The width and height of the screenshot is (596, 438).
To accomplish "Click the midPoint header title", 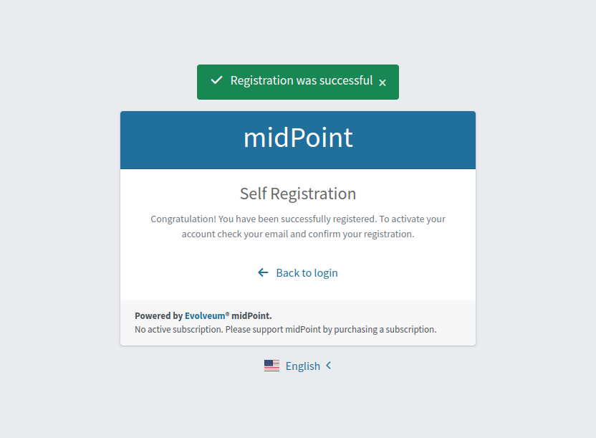I will (x=298, y=138).
